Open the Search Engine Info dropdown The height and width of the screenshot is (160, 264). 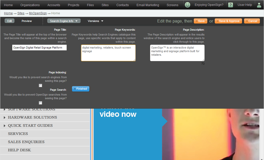64,21
